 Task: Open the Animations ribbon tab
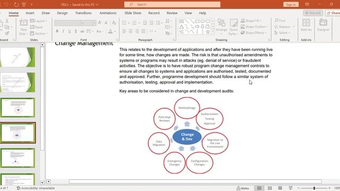[108, 13]
